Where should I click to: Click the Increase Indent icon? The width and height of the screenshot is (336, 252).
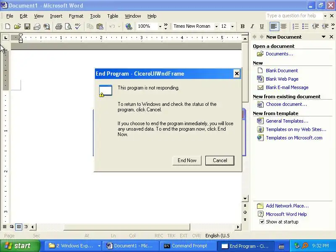coord(325,26)
